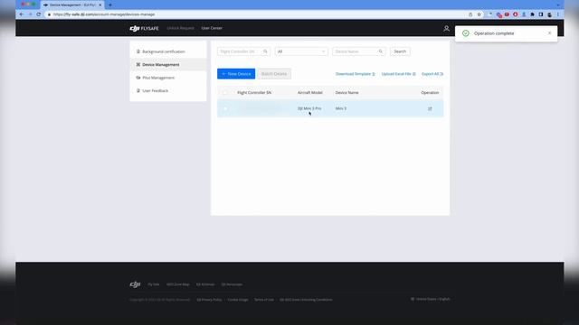Image resolution: width=579 pixels, height=325 pixels.
Task: Tick the select-all checkbox in the table header
Action: tap(225, 93)
